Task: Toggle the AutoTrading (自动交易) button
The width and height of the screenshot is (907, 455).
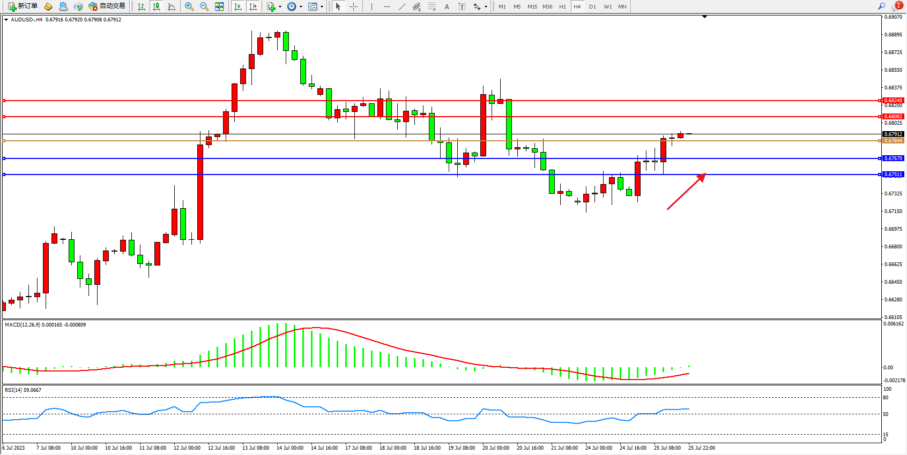Action: click(107, 6)
